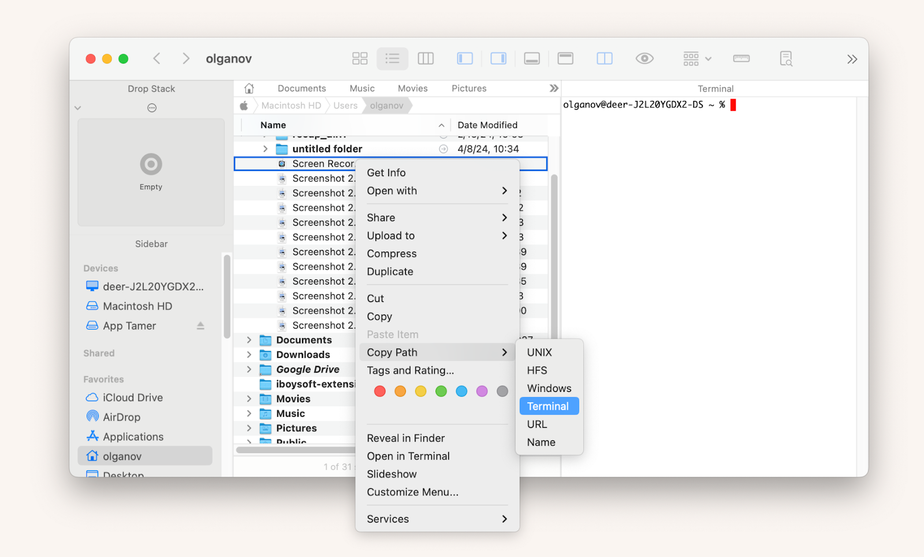Expand the untitled folder disclosure triangle
924x557 pixels.
point(265,148)
